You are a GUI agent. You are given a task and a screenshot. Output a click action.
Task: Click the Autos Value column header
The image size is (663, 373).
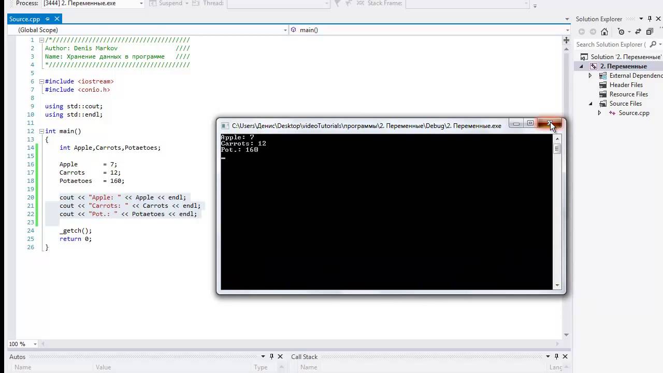103,367
